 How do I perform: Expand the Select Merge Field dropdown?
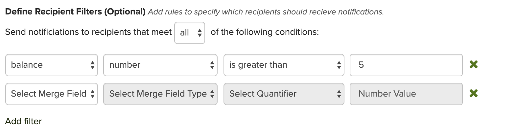51,94
